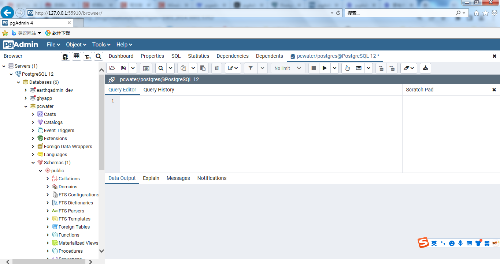Open Explain options dropdown arrow
This screenshot has width=500, height=264.
point(368,68)
